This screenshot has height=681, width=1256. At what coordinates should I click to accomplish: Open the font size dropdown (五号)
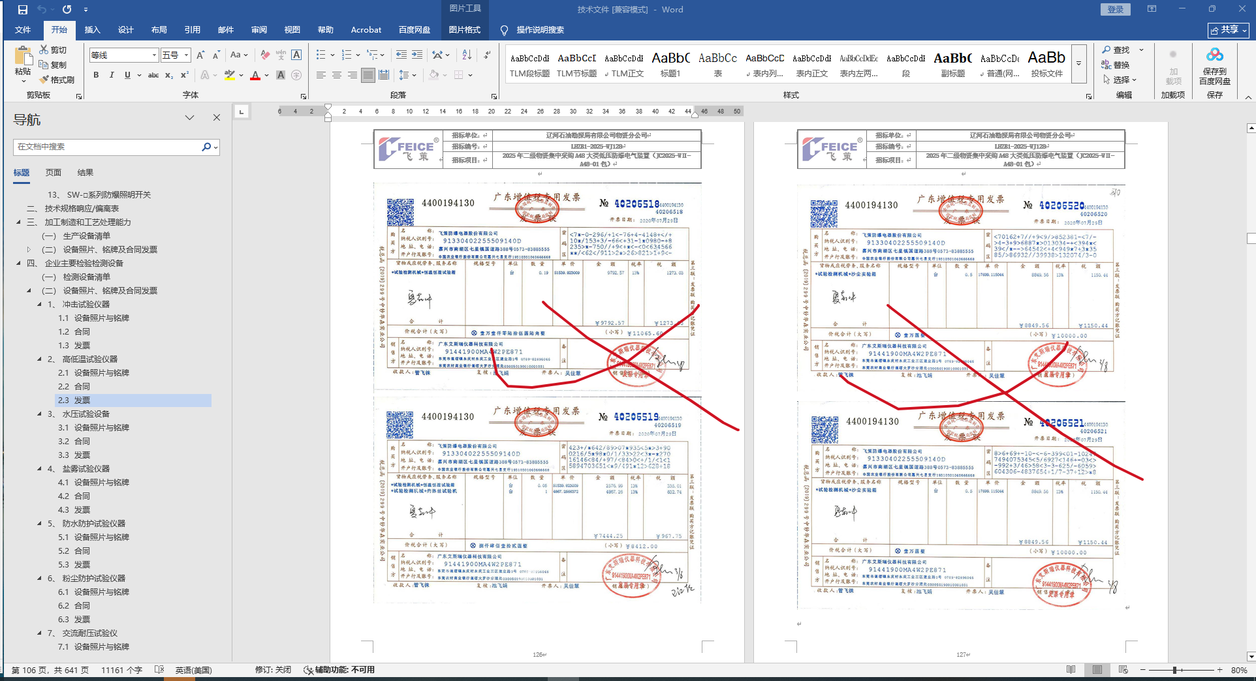point(186,55)
